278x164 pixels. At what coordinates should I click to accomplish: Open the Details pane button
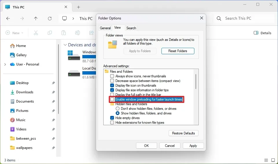pyautogui.click(x=262, y=33)
